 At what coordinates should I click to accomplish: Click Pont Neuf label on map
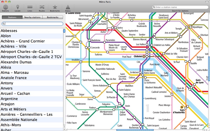pos(127,57)
